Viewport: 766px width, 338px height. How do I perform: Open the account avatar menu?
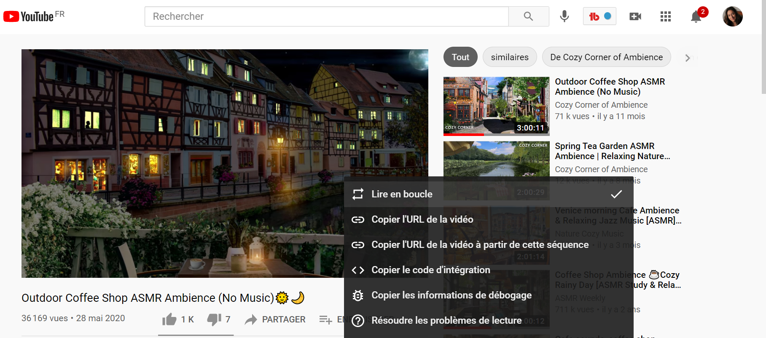tap(733, 16)
